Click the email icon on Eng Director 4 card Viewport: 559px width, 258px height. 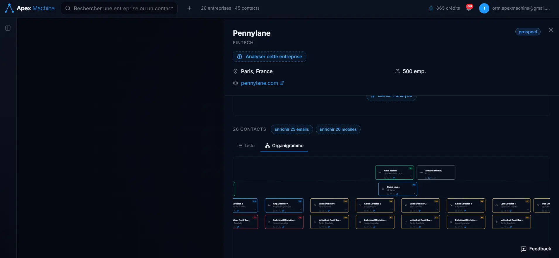(x=277, y=211)
